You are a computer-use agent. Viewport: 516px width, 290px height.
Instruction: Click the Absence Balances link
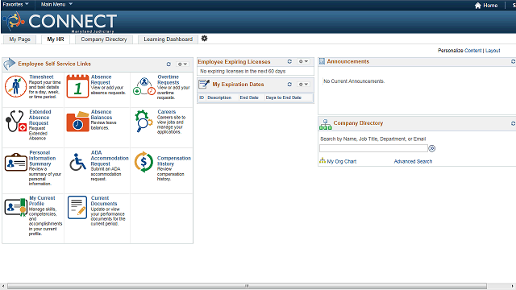point(102,114)
